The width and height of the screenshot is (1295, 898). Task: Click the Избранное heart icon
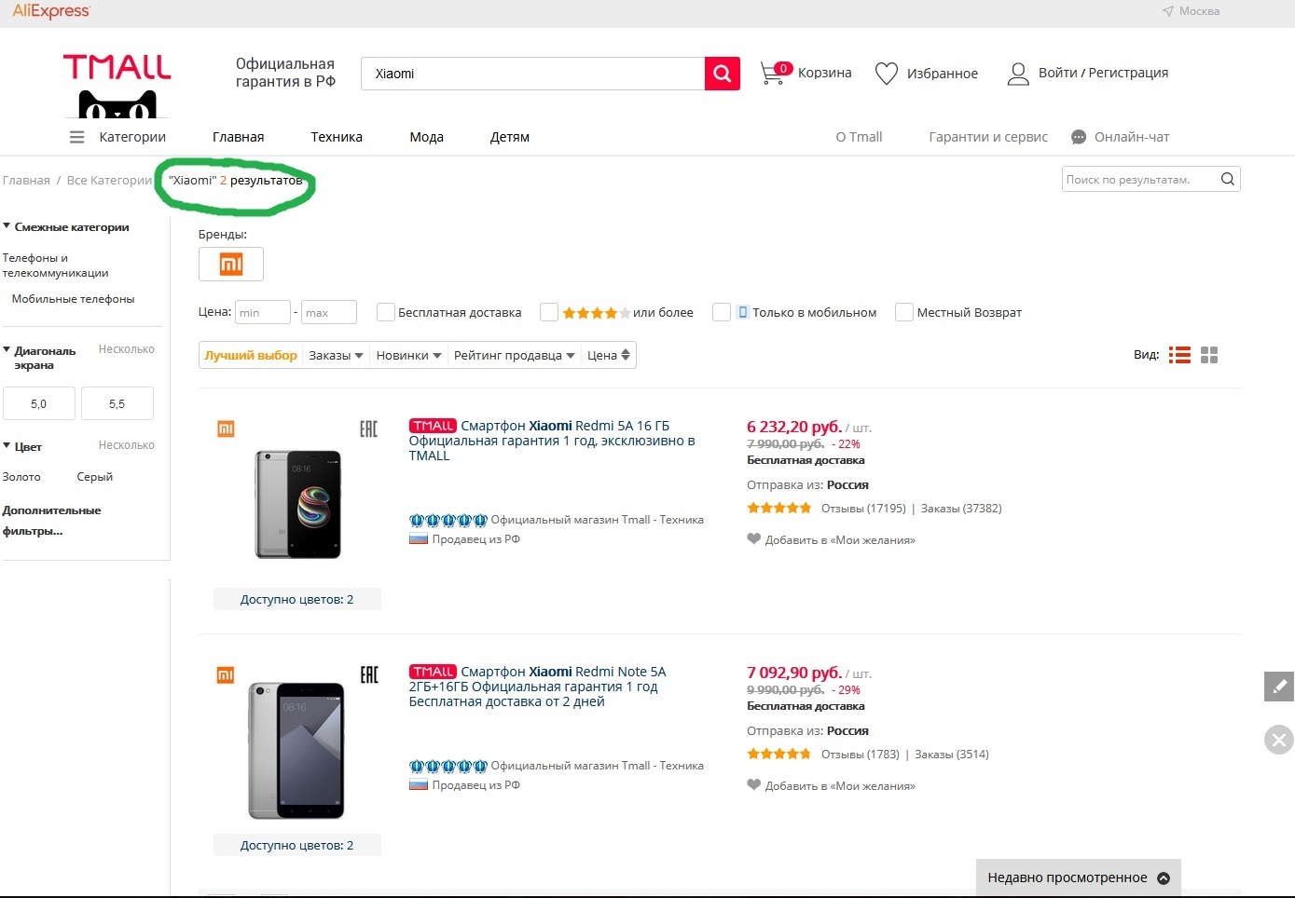(886, 74)
